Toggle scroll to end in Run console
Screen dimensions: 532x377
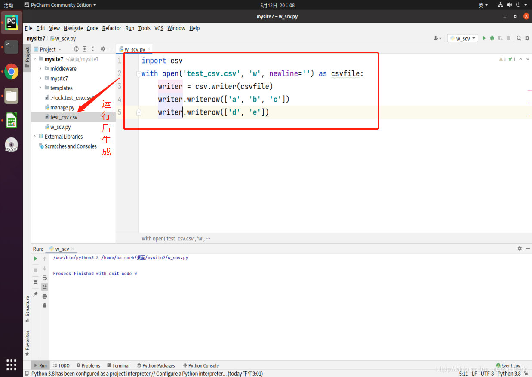tap(45, 286)
